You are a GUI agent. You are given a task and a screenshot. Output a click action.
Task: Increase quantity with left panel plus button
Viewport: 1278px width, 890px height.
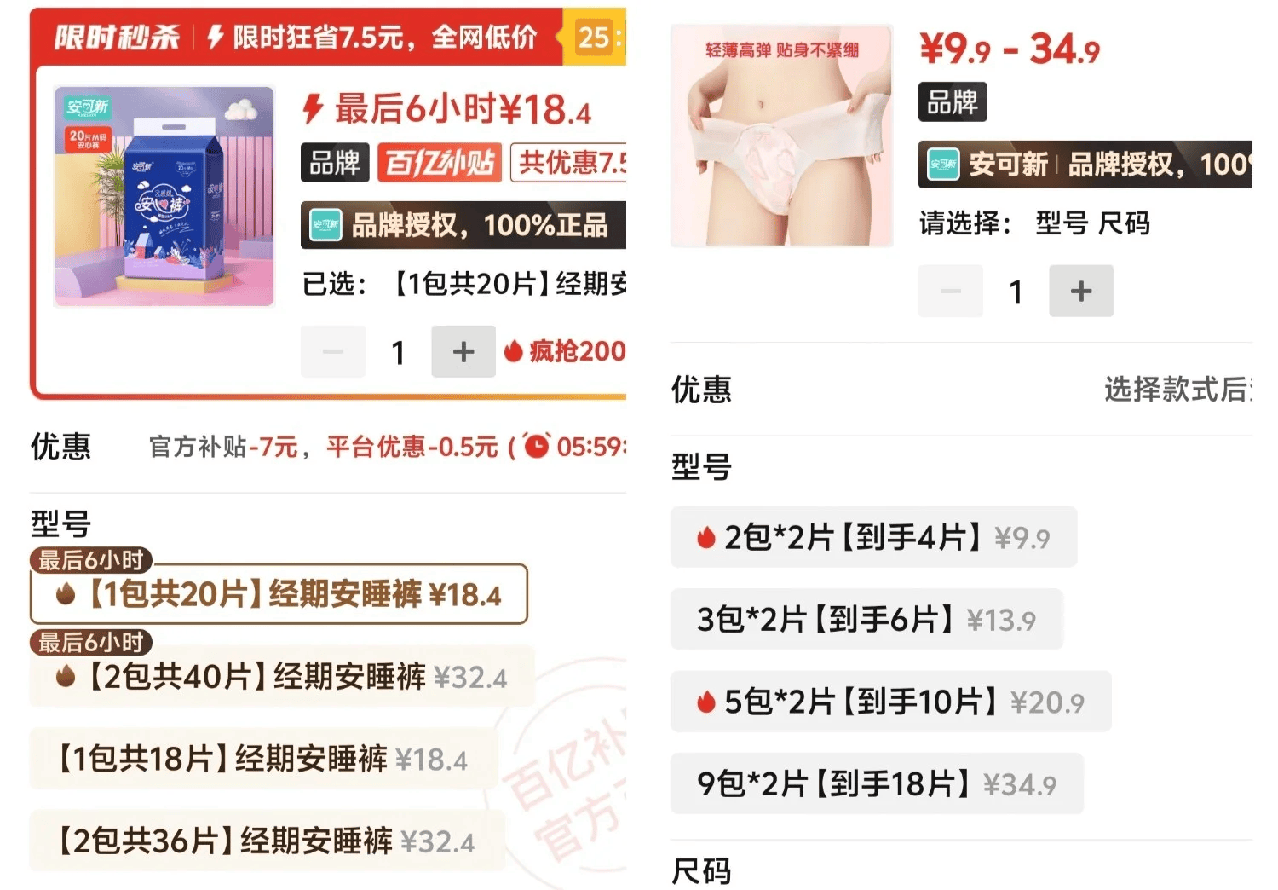(463, 351)
